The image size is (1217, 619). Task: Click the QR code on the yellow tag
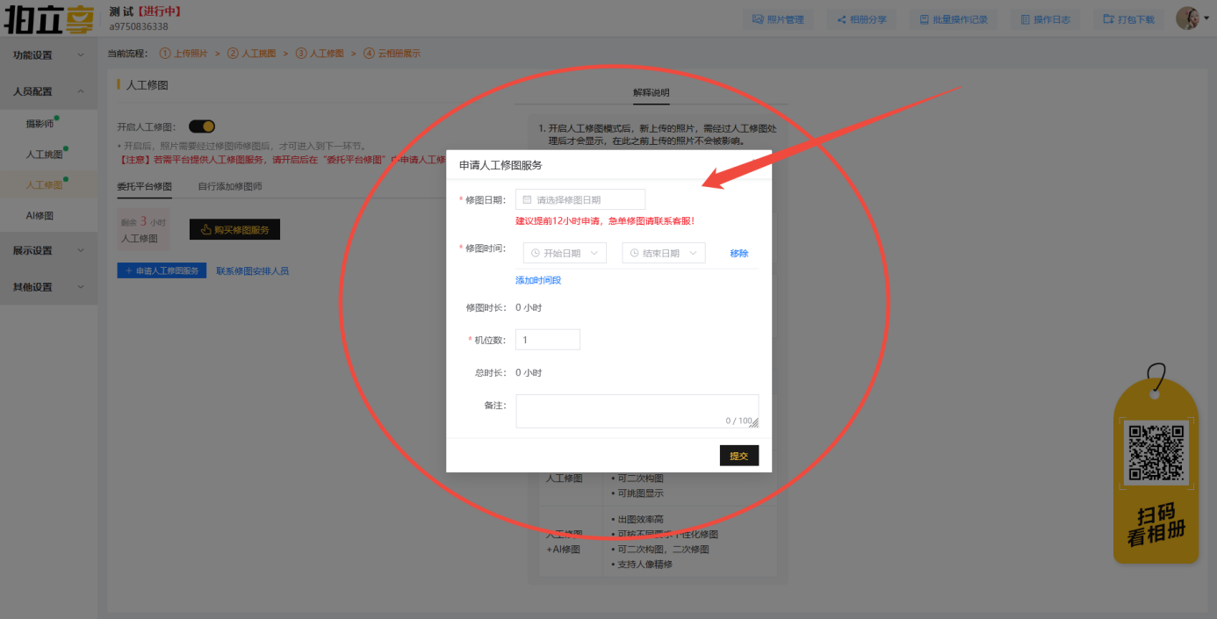pos(1156,452)
